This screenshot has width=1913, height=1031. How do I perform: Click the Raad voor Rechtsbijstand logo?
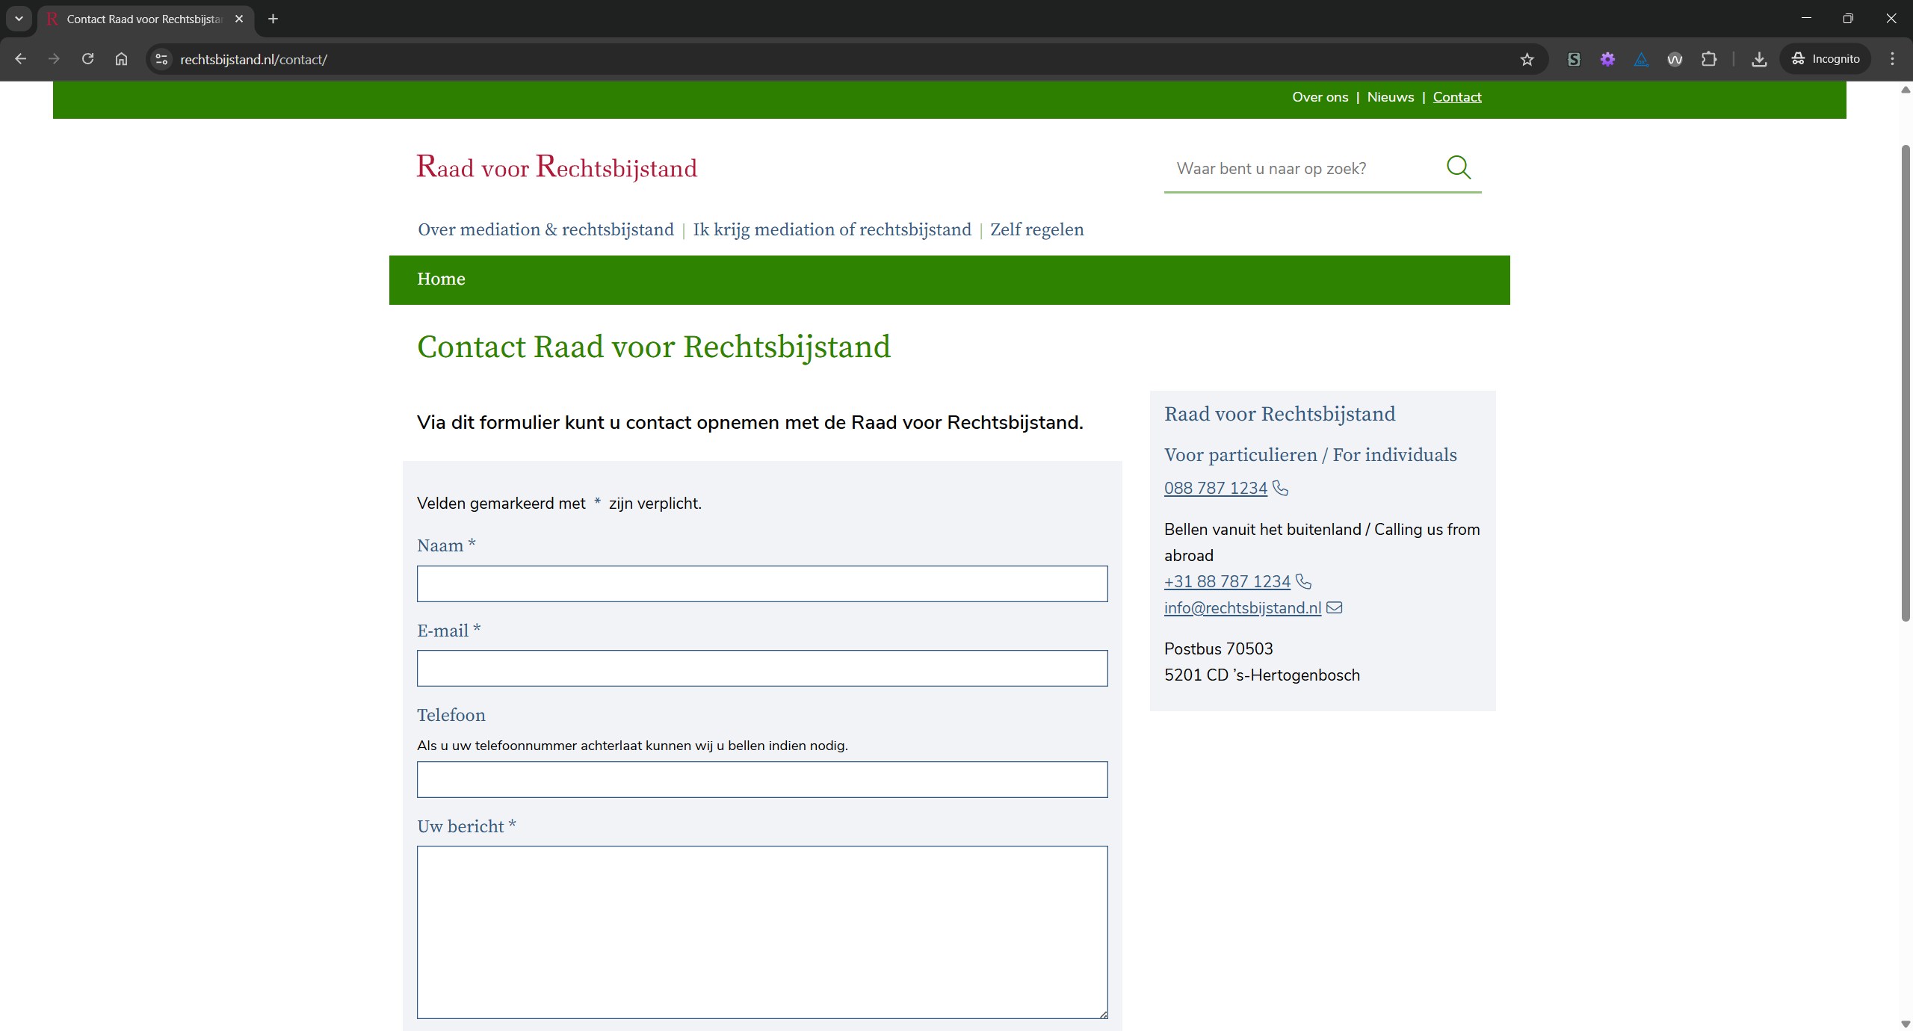click(x=557, y=167)
